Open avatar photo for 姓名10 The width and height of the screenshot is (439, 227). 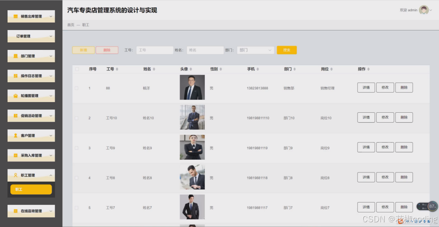[192, 117]
